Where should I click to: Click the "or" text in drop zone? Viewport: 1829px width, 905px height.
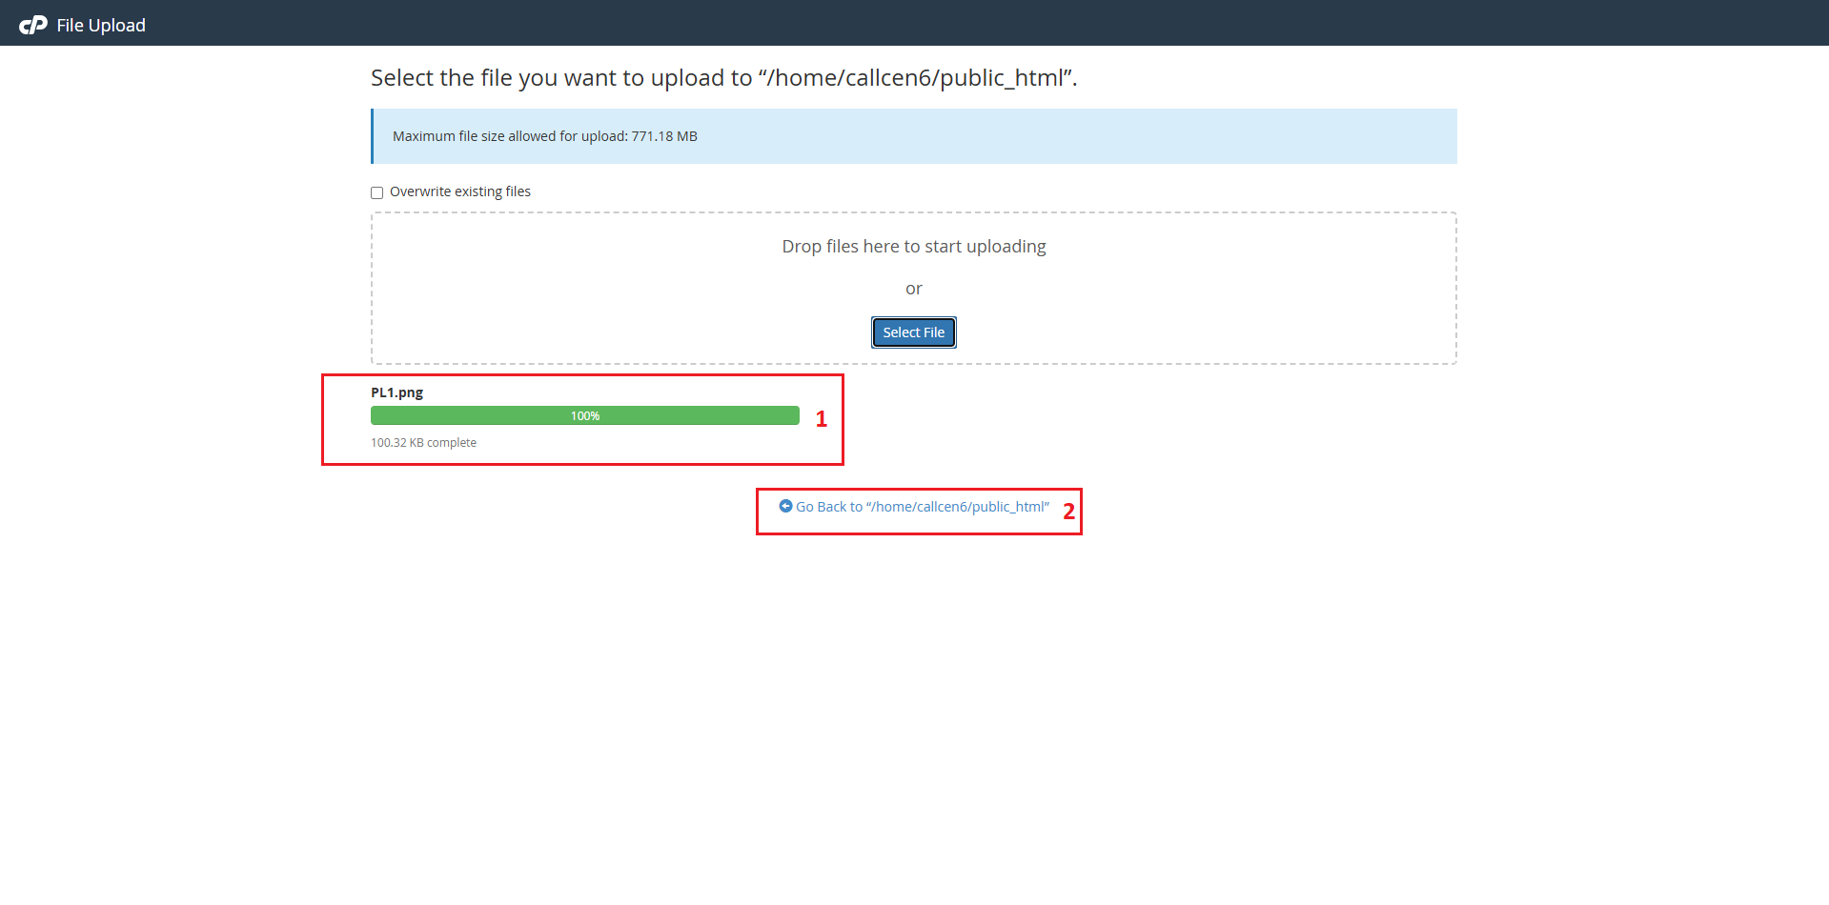pyautogui.click(x=913, y=289)
